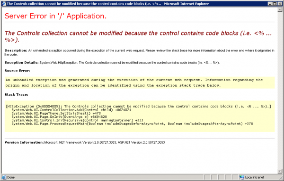Click the System.Web.HttpException details text

(130, 63)
